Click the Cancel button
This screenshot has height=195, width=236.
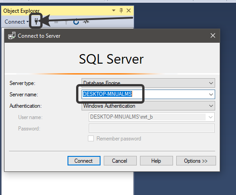point(120,161)
